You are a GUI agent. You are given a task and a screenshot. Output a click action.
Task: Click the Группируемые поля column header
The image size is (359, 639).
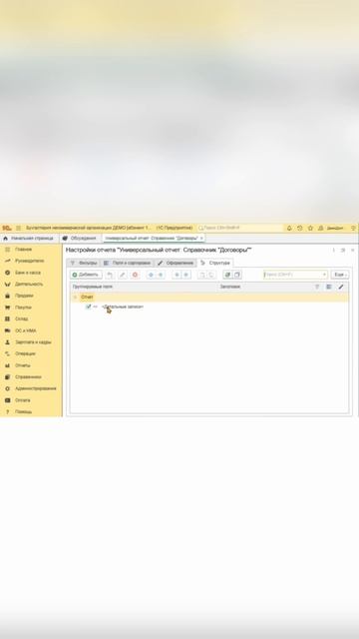coord(93,287)
